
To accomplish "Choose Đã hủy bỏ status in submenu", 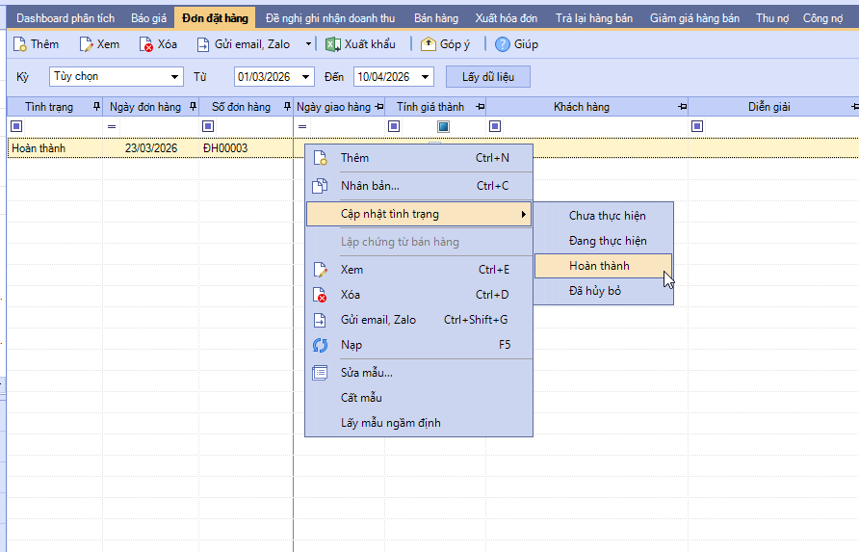I will (x=594, y=291).
